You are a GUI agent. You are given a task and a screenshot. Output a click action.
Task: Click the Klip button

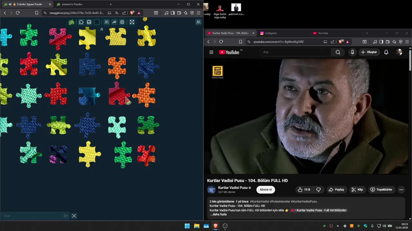[357, 190]
